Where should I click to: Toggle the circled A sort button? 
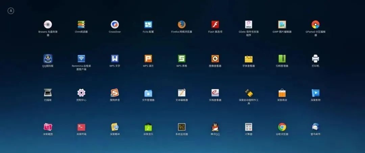(11, 11)
